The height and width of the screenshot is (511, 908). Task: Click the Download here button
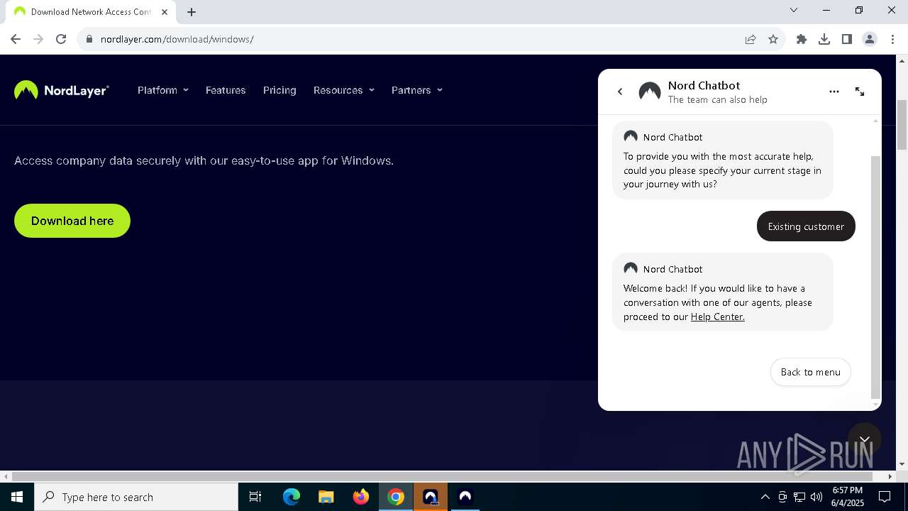(x=72, y=221)
